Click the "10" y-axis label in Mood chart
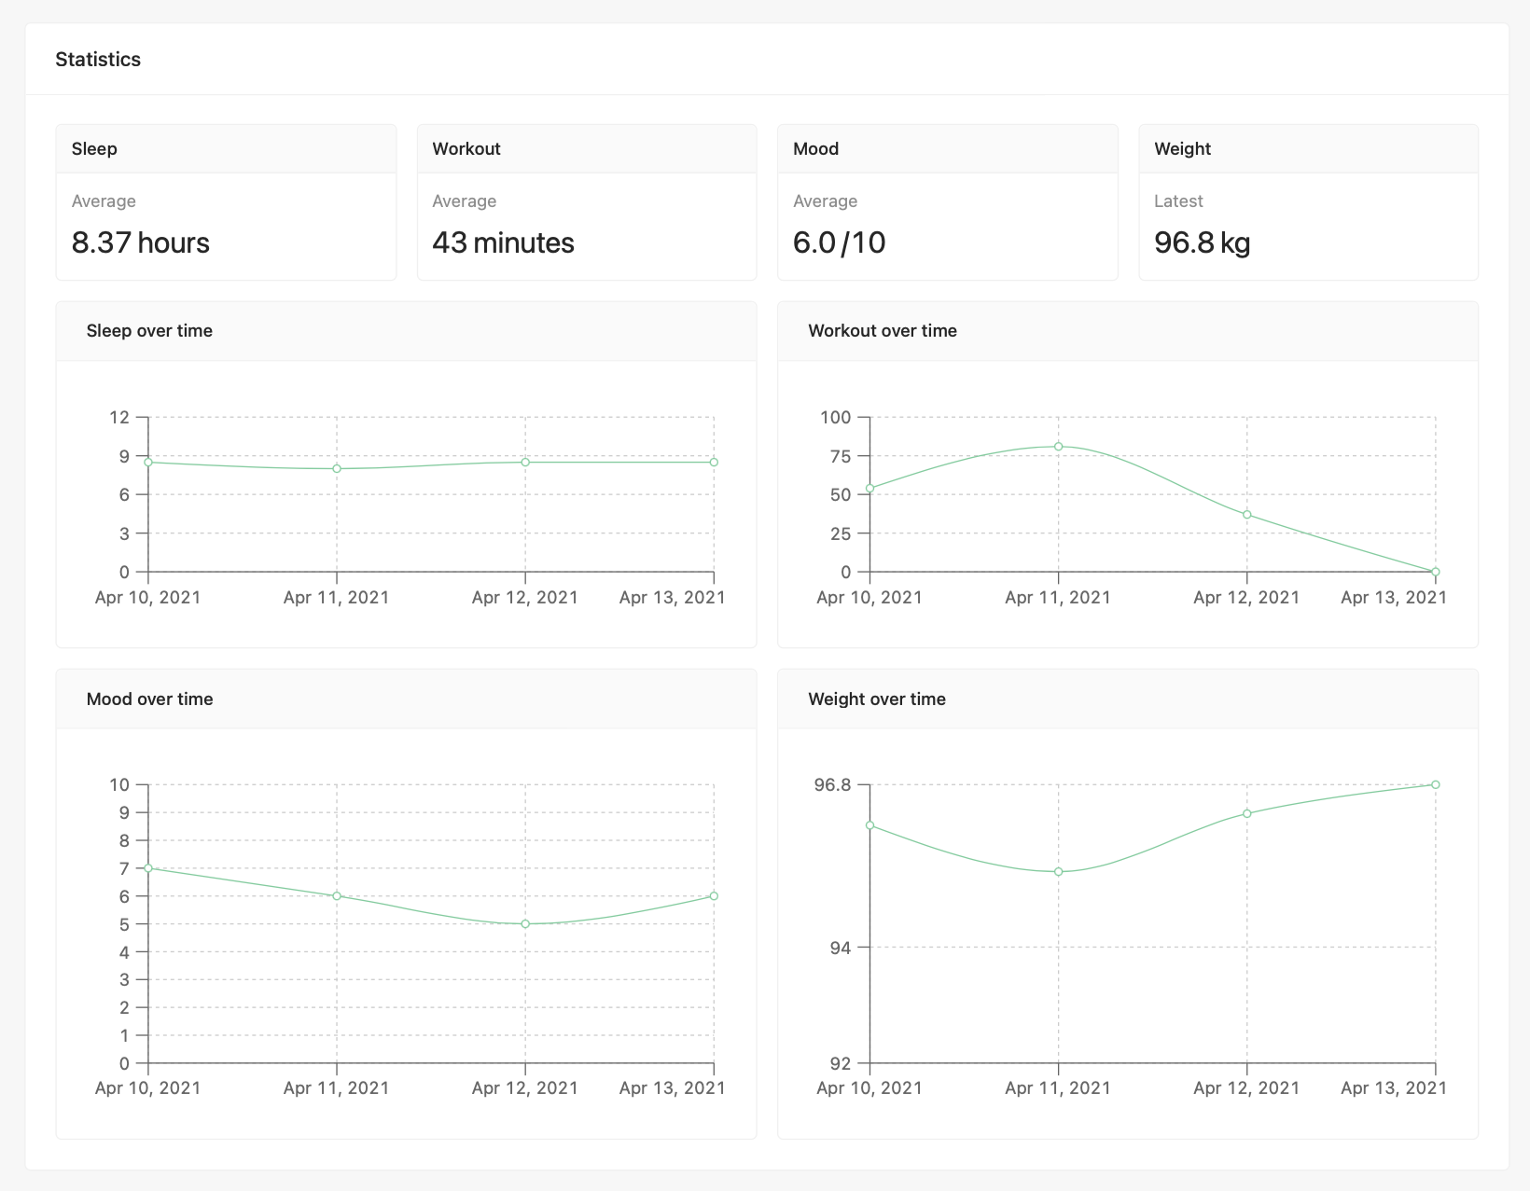1530x1191 pixels. [x=119, y=784]
